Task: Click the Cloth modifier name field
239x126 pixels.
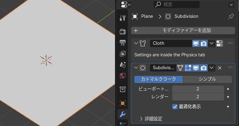Action: (x=171, y=43)
